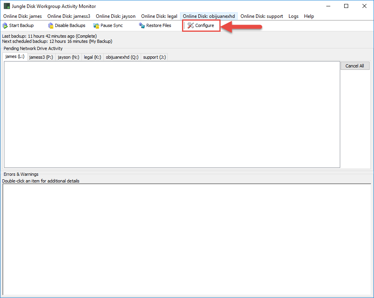This screenshot has height=298, width=374.
Task: Click the Restore Files icon
Action: coord(142,25)
